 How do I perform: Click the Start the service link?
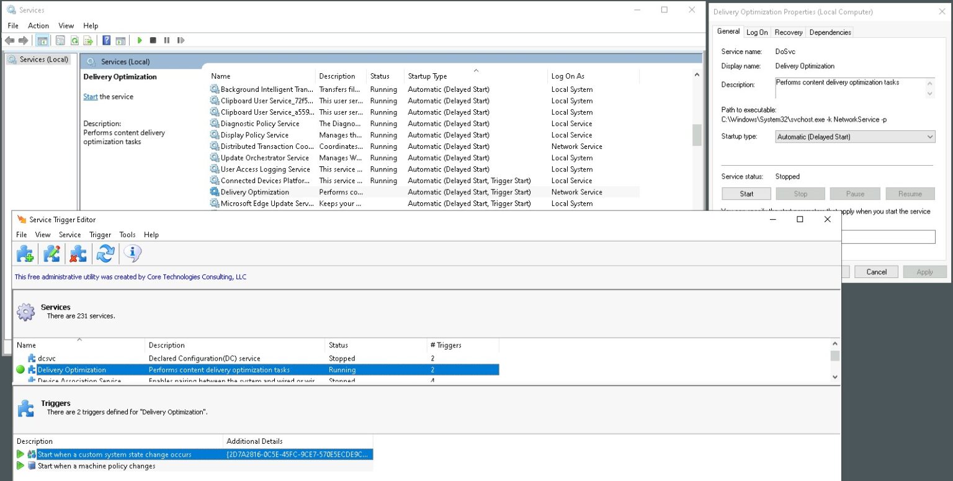(91, 96)
